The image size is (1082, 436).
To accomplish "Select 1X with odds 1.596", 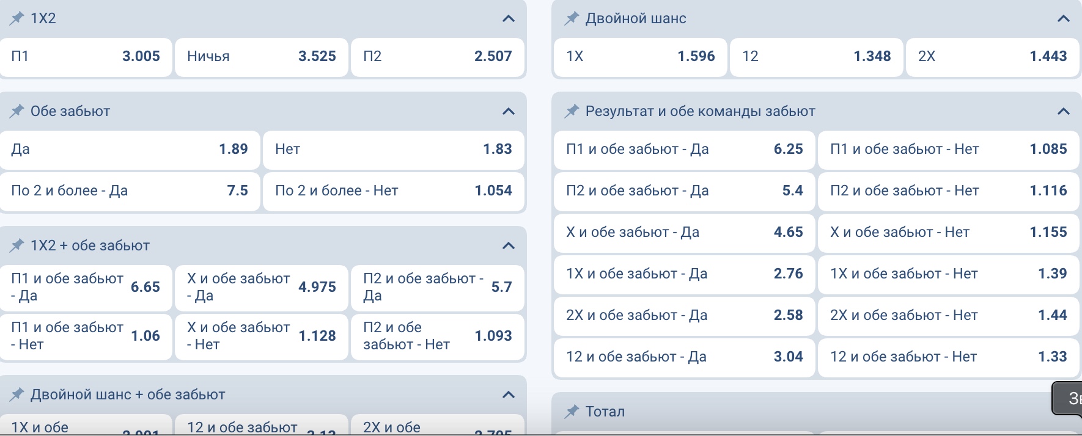I will (639, 57).
